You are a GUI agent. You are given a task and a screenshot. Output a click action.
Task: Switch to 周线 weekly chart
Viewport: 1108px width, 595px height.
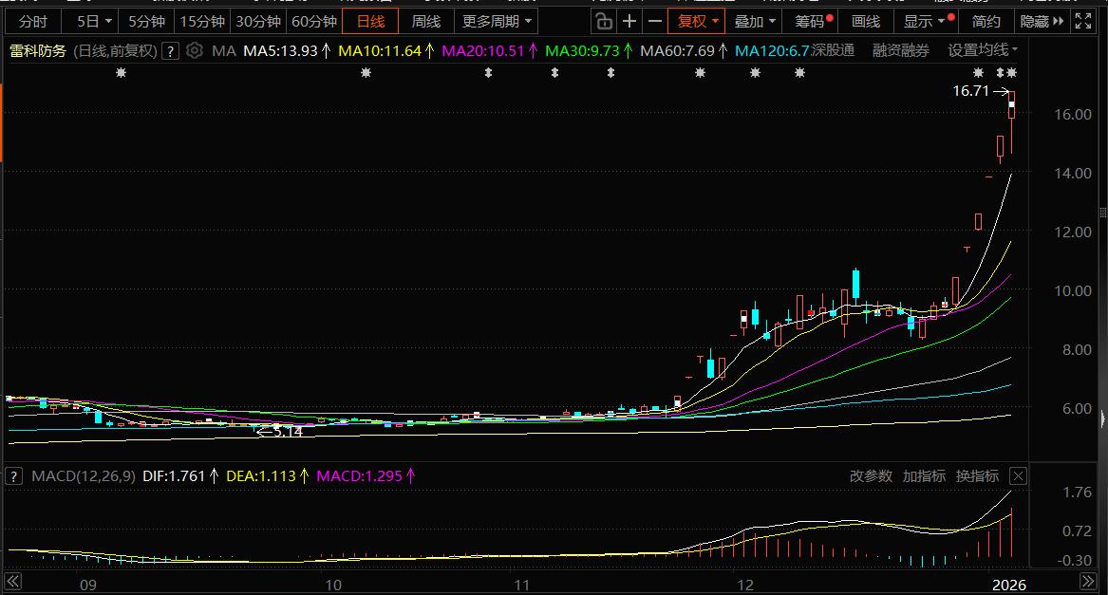(426, 21)
